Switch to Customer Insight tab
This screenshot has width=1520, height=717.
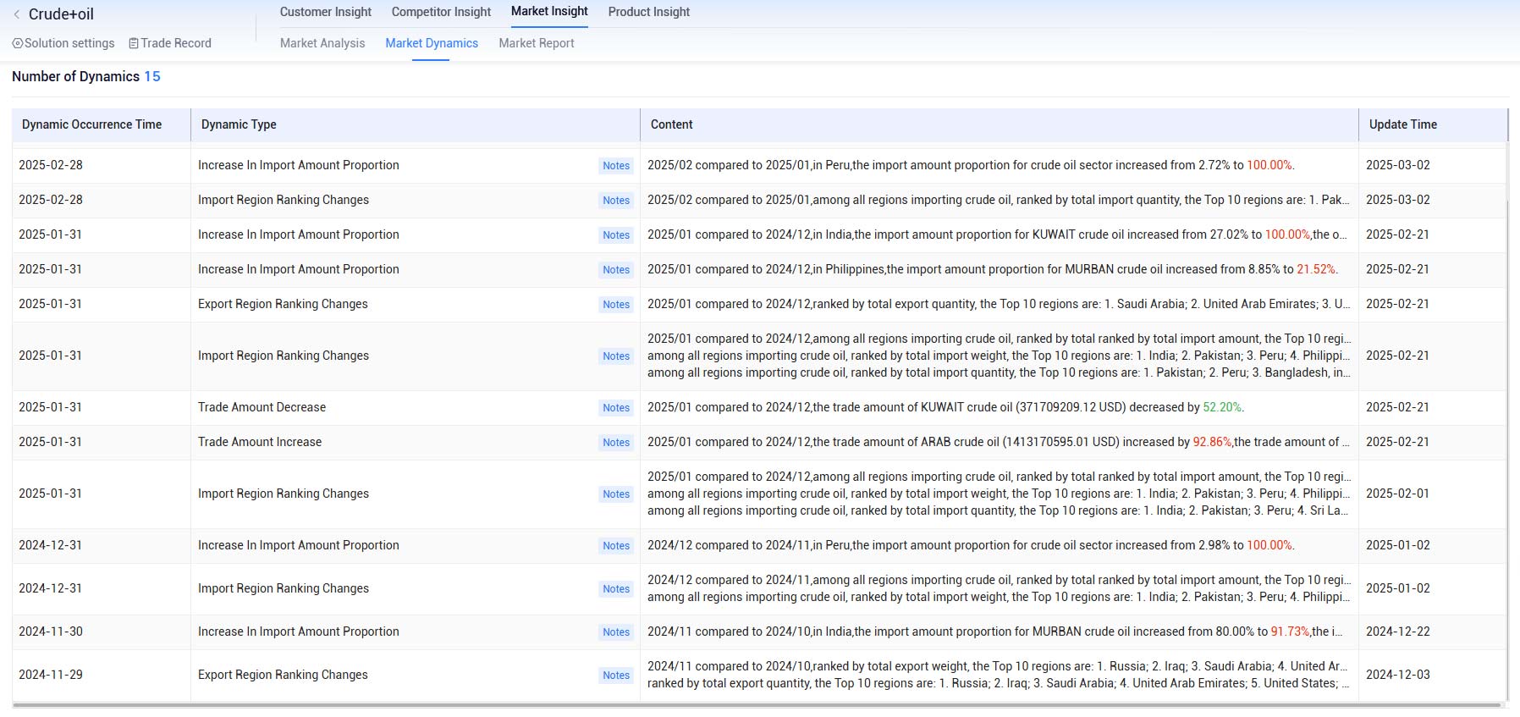pyautogui.click(x=326, y=12)
